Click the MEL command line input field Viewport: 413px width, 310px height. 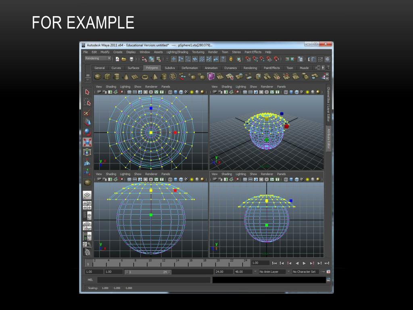coord(154,280)
